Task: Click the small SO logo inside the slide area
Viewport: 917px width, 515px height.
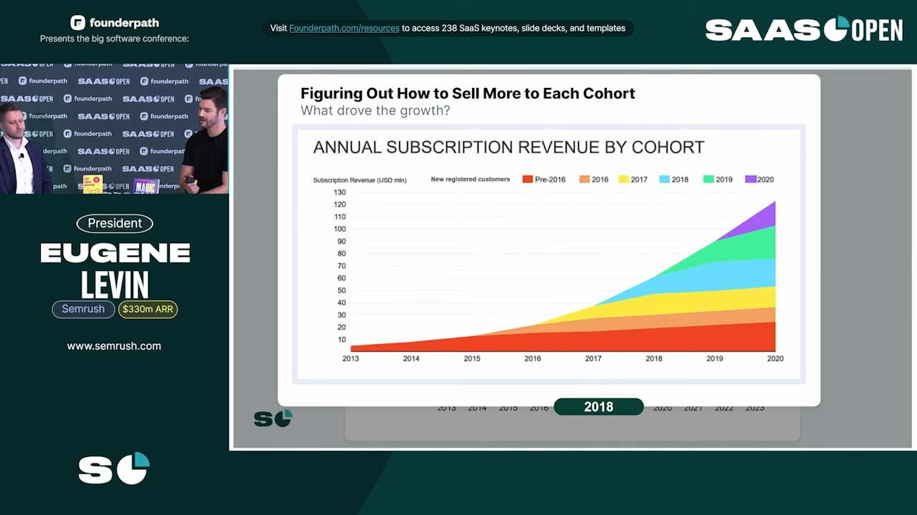Action: 273,418
